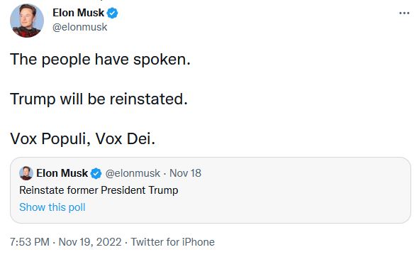The width and height of the screenshot is (419, 257).
Task: Open the Twitter for iPhone source link
Action: pos(172,242)
